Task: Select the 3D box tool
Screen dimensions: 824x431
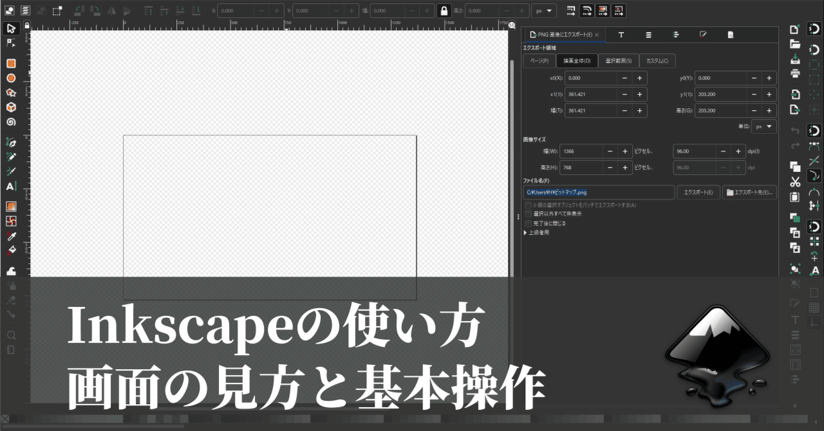Action: 11,106
